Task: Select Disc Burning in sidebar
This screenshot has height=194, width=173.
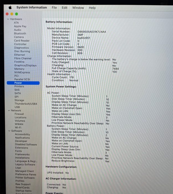Action: pyautogui.click(x=22, y=51)
